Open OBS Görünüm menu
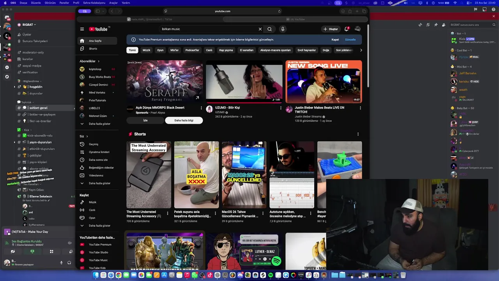This screenshot has height=281, width=499. (50, 3)
